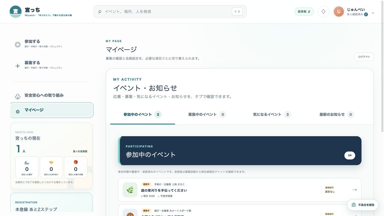
Task: Switch to 募集中のイベント tab
Action: tap(207, 114)
